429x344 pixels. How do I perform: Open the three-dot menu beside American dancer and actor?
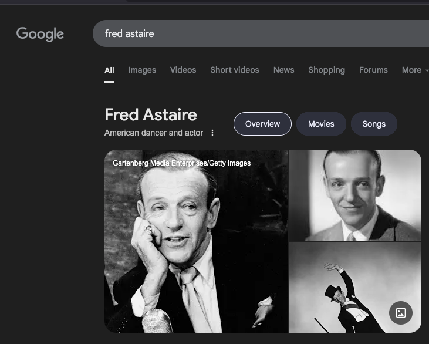pos(212,133)
